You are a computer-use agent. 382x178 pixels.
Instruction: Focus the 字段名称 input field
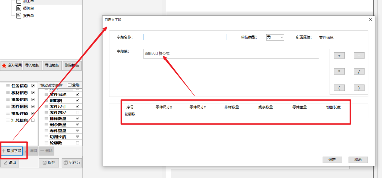pos(185,37)
